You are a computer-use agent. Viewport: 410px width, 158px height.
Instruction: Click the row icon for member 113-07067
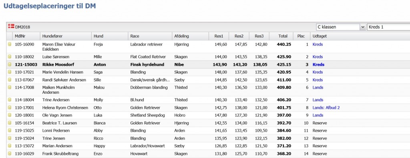pos(10,80)
